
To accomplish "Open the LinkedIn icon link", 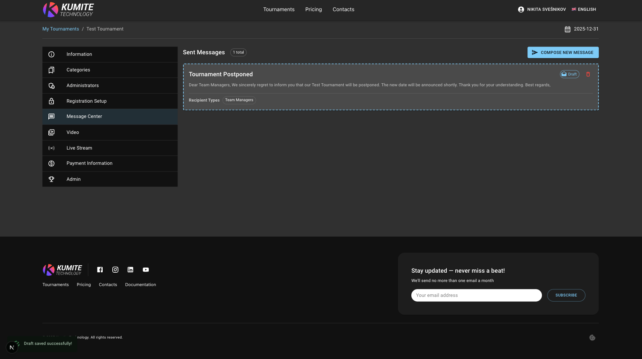I will tap(130, 270).
